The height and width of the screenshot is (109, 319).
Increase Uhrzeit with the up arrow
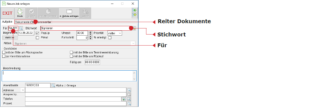(x=91, y=32)
